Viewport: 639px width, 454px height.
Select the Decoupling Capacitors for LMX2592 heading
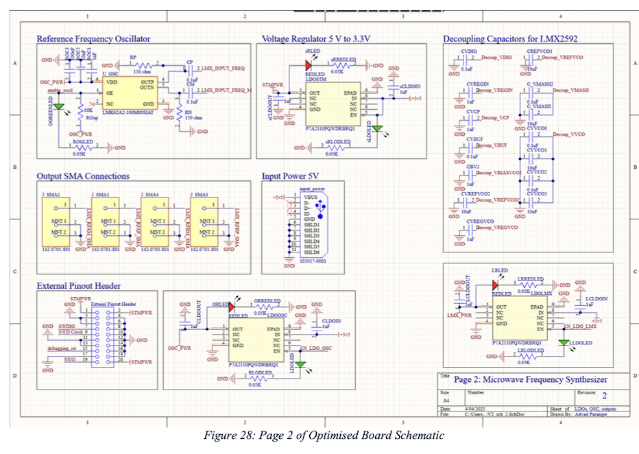pos(511,38)
